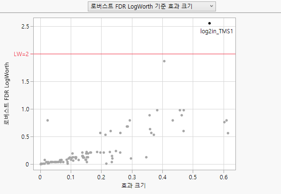Click the 0.1 x-axis tick label
Viewport: 281px width, 194px height.
[x=71, y=177]
